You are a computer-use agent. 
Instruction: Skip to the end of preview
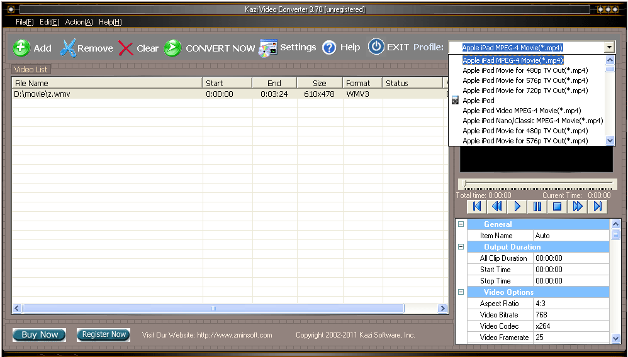598,207
